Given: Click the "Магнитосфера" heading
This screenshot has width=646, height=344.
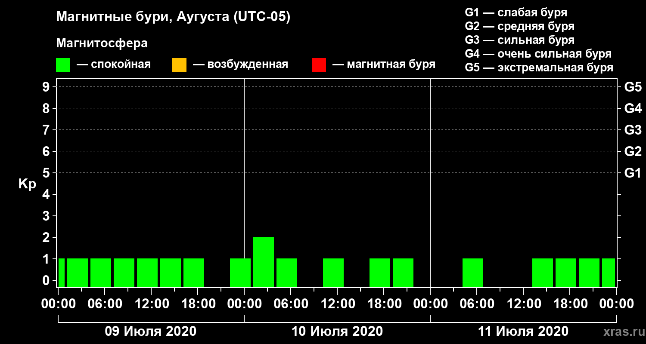Looking at the screenshot, I should pyautogui.click(x=102, y=43).
